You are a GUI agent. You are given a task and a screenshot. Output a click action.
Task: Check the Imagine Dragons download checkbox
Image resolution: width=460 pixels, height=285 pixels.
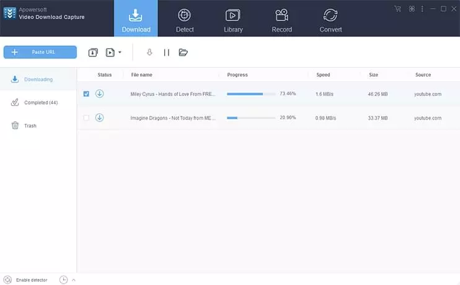point(86,118)
